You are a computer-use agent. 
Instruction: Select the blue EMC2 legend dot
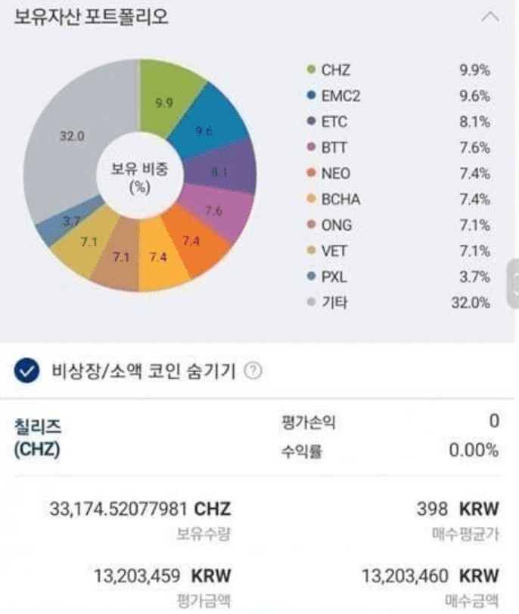[x=312, y=95]
